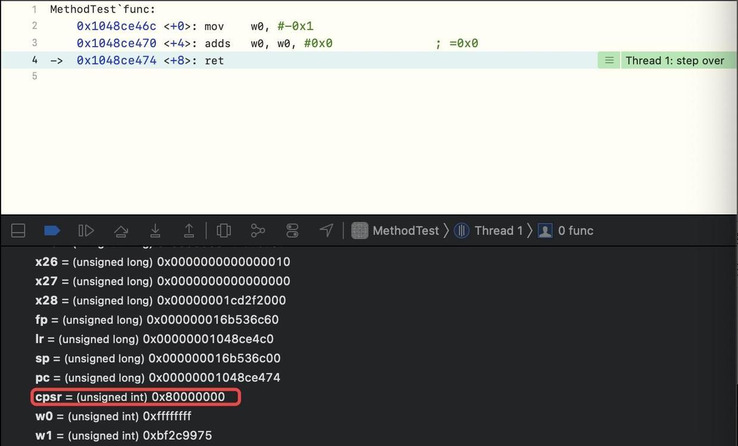Select the fp register row
The width and height of the screenshot is (738, 446).
157,320
